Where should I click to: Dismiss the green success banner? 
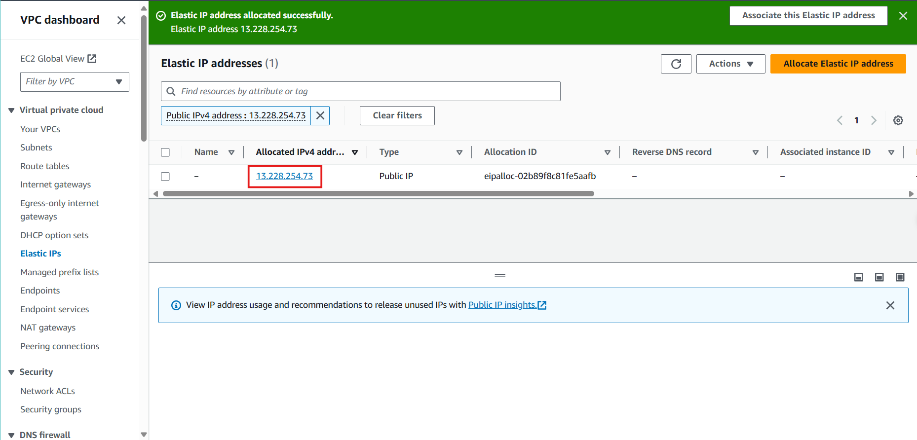(903, 16)
